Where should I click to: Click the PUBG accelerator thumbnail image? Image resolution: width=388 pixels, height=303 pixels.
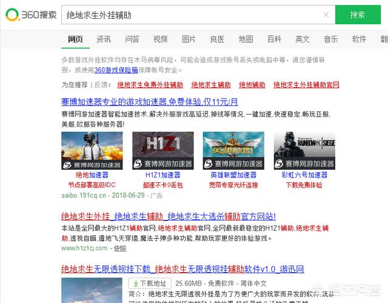92,151
